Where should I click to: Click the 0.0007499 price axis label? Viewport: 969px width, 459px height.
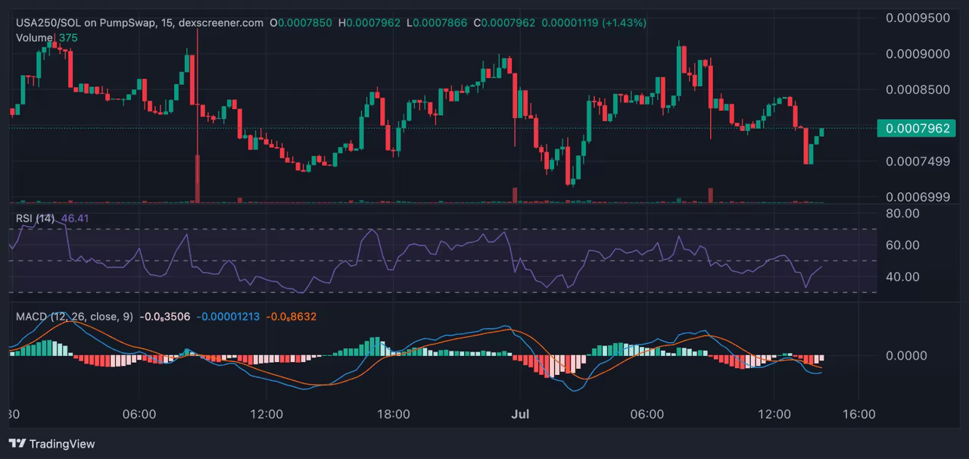918,161
